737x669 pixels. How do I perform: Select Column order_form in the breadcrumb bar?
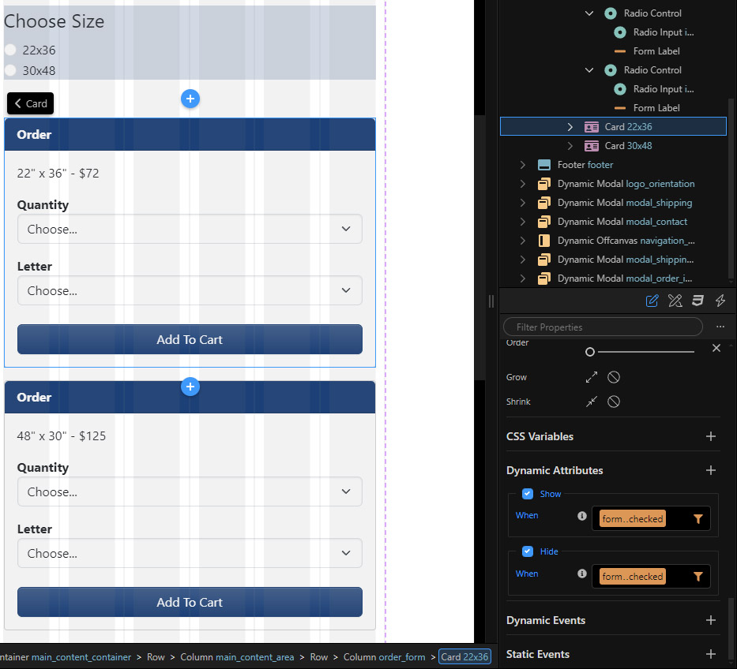tap(385, 656)
